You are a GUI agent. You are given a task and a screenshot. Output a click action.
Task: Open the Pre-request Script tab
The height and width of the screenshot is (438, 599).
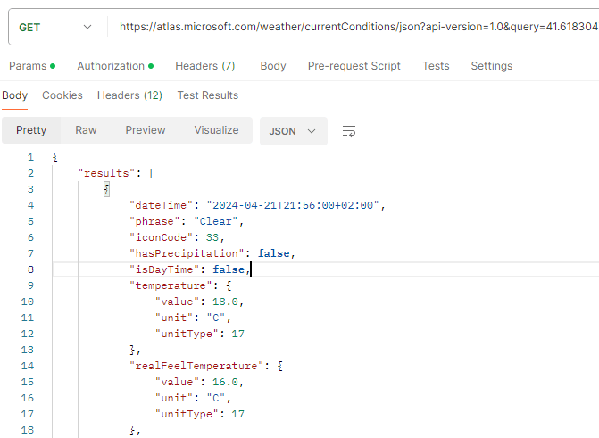[354, 66]
